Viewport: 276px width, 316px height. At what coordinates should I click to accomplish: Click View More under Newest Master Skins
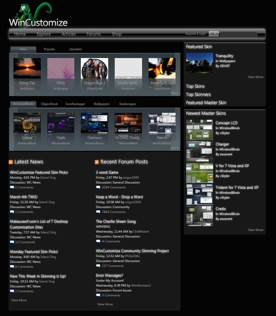(x=256, y=230)
